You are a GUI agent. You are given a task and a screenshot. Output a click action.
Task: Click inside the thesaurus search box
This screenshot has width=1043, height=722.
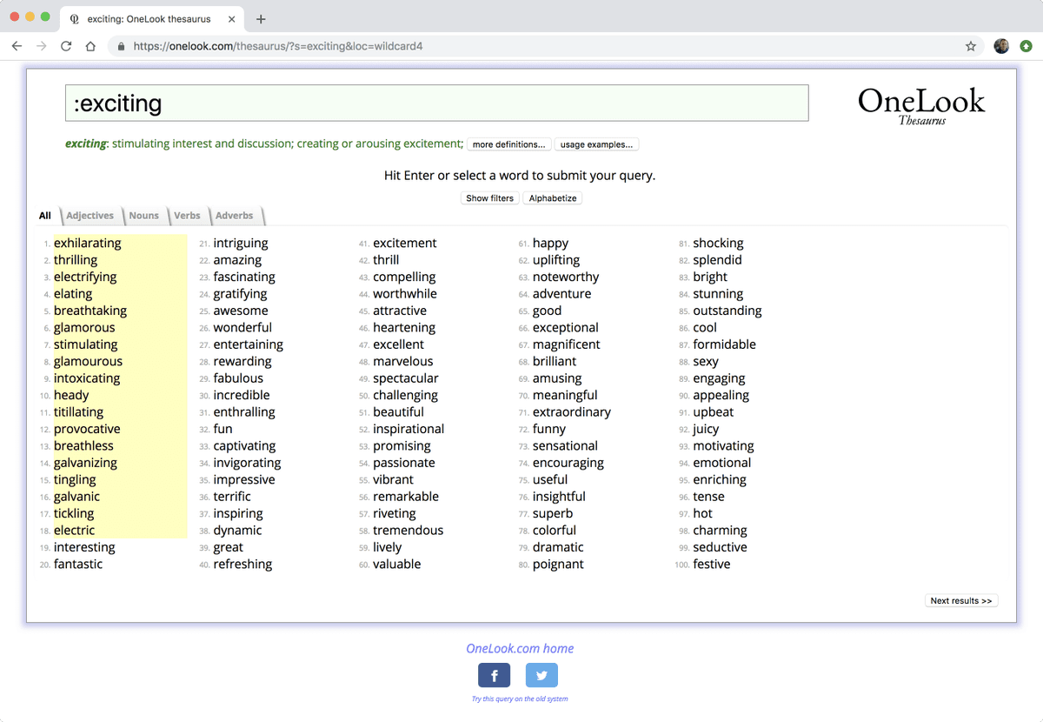pos(435,103)
